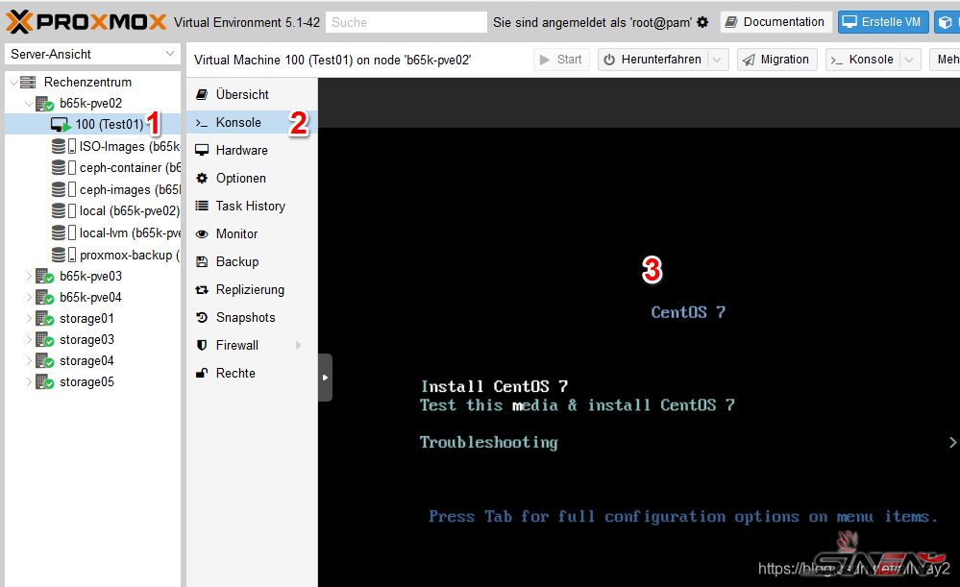Expand the storage05 node

click(x=29, y=382)
